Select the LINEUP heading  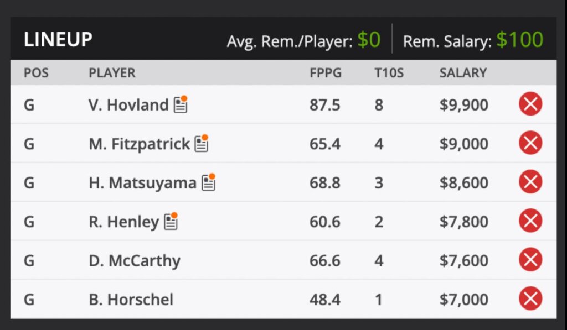pyautogui.click(x=58, y=39)
